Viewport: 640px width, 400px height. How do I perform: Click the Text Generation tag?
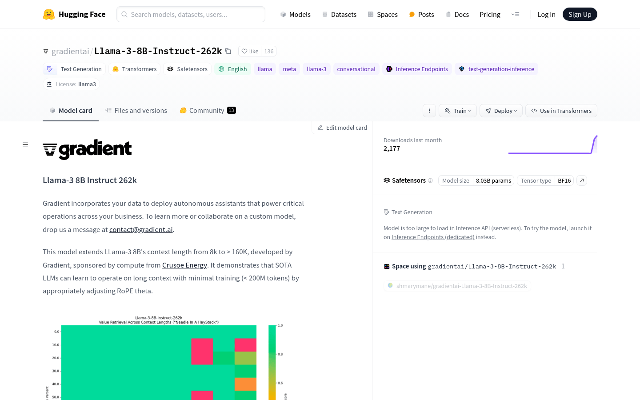[x=74, y=69]
